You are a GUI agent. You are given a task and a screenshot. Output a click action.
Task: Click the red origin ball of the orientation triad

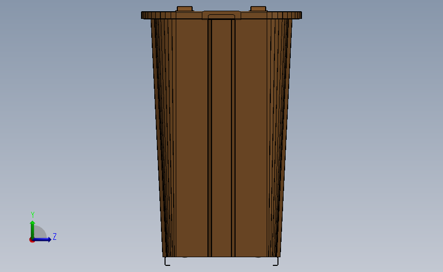click(x=32, y=240)
